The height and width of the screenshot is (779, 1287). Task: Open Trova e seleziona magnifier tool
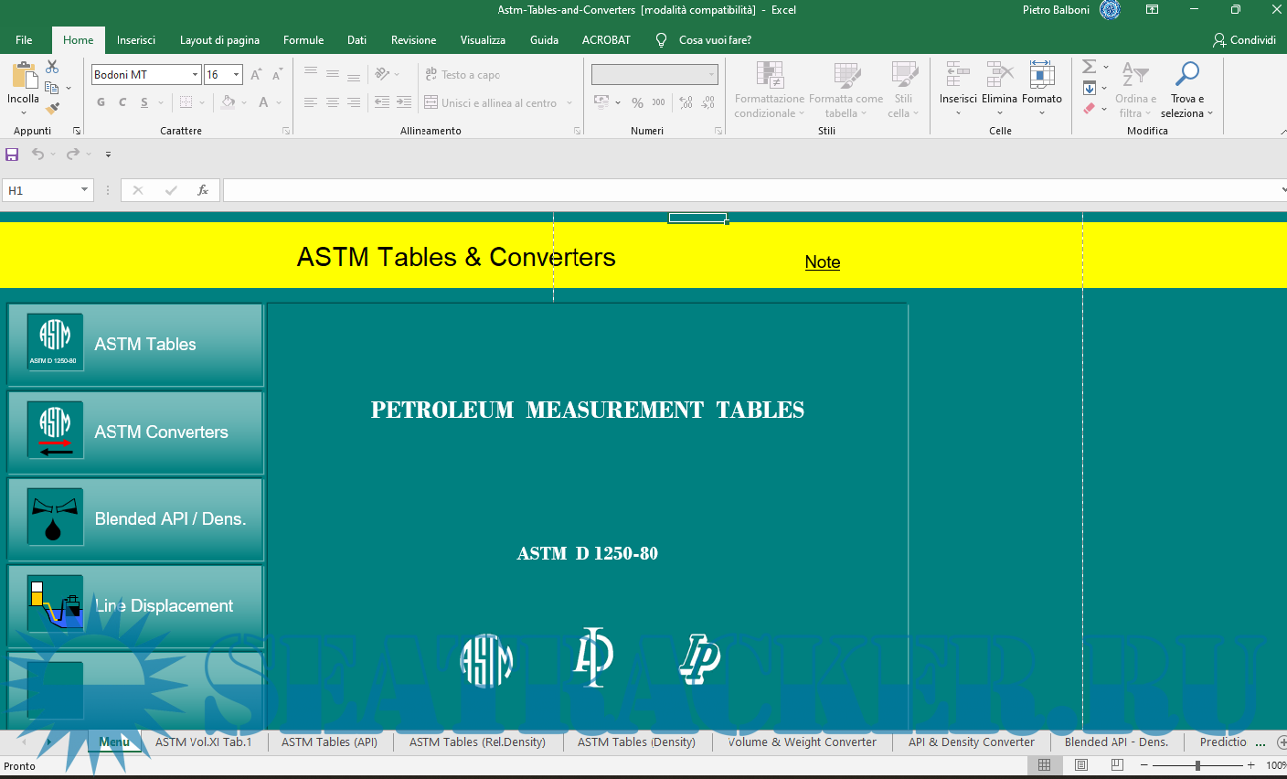coord(1186,75)
